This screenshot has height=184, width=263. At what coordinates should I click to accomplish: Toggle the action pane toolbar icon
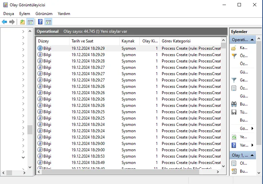point(48,22)
